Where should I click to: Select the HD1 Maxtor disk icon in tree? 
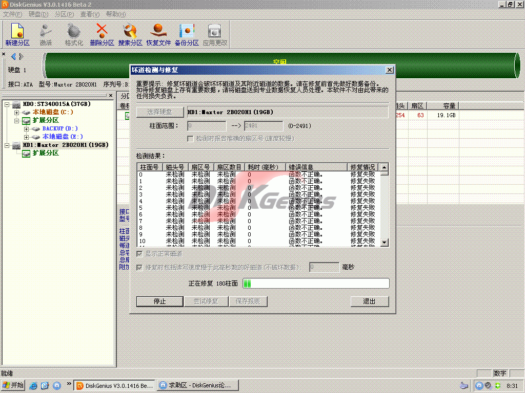(16, 145)
